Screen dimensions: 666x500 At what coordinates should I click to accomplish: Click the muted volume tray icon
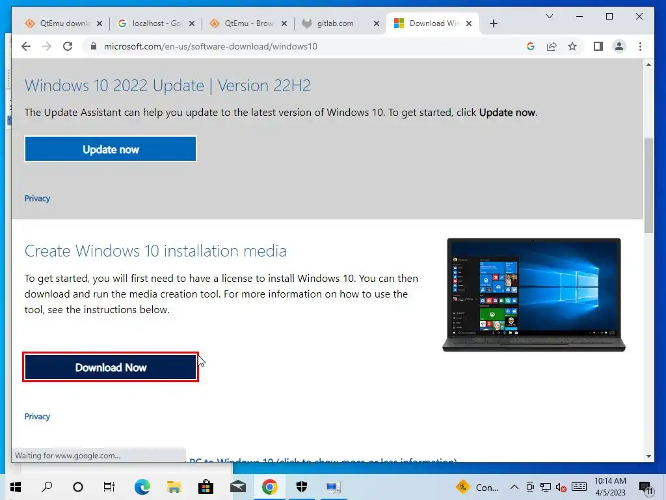561,487
